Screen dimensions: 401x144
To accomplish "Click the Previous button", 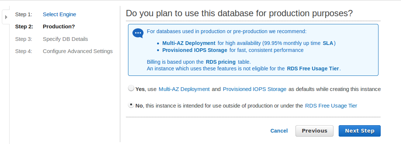I will coord(315,131).
